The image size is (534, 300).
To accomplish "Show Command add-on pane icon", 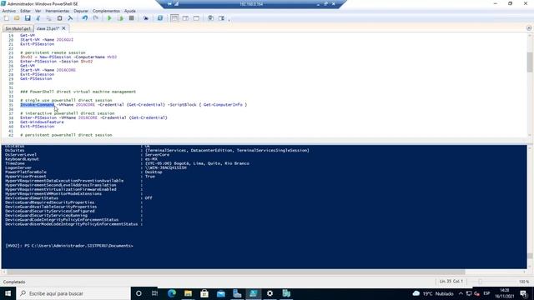I will pos(221,18).
